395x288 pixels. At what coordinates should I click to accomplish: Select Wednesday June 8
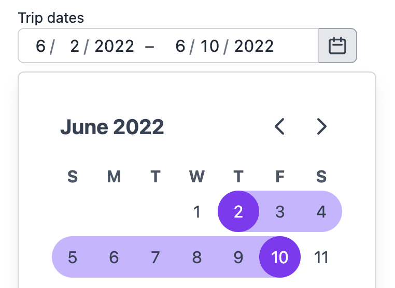point(197,257)
